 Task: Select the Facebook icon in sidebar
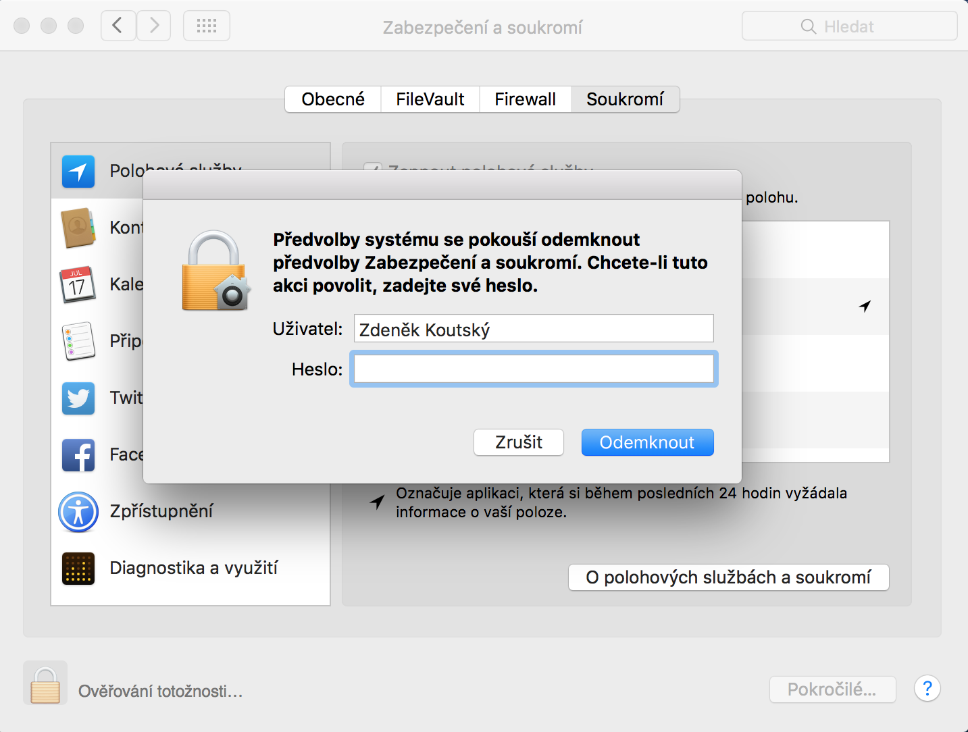(78, 454)
